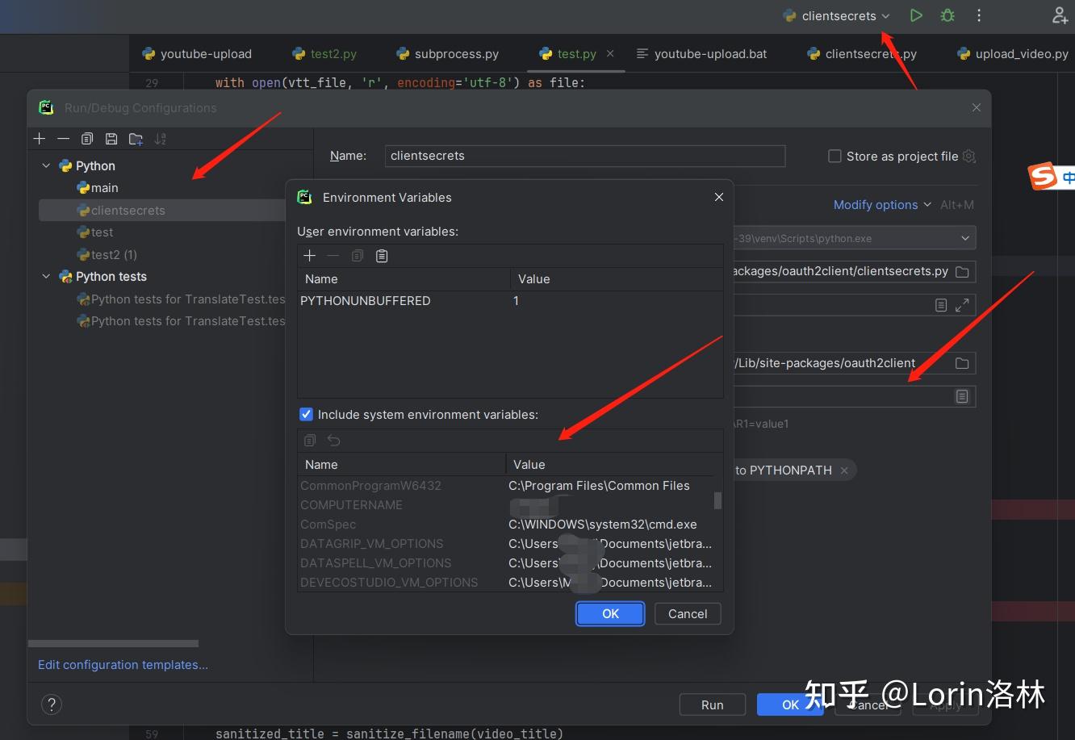
Task: Create a new configuration folder
Action: click(x=136, y=139)
